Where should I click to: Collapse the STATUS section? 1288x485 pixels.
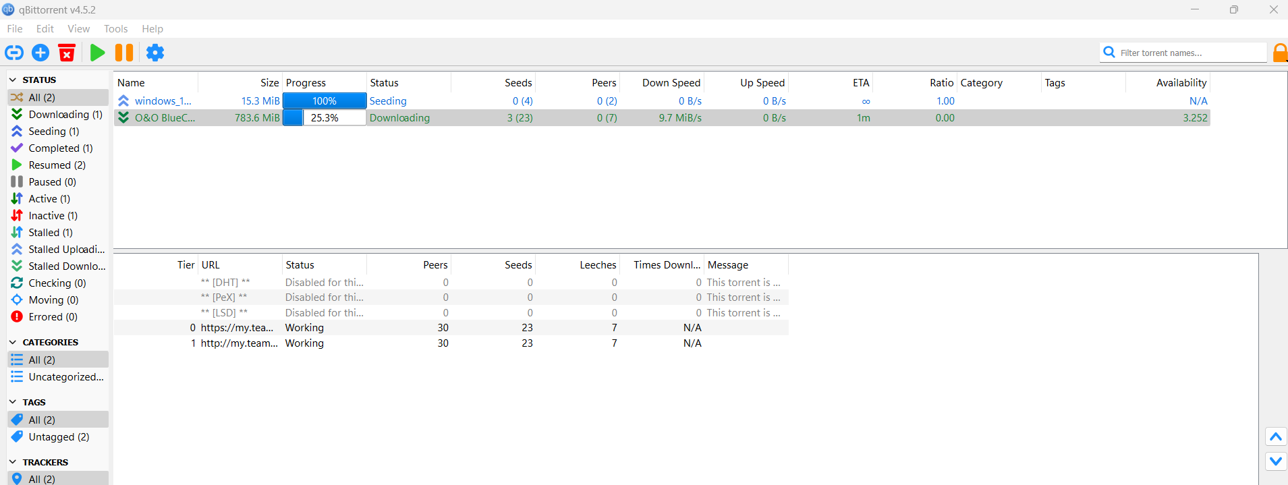13,80
